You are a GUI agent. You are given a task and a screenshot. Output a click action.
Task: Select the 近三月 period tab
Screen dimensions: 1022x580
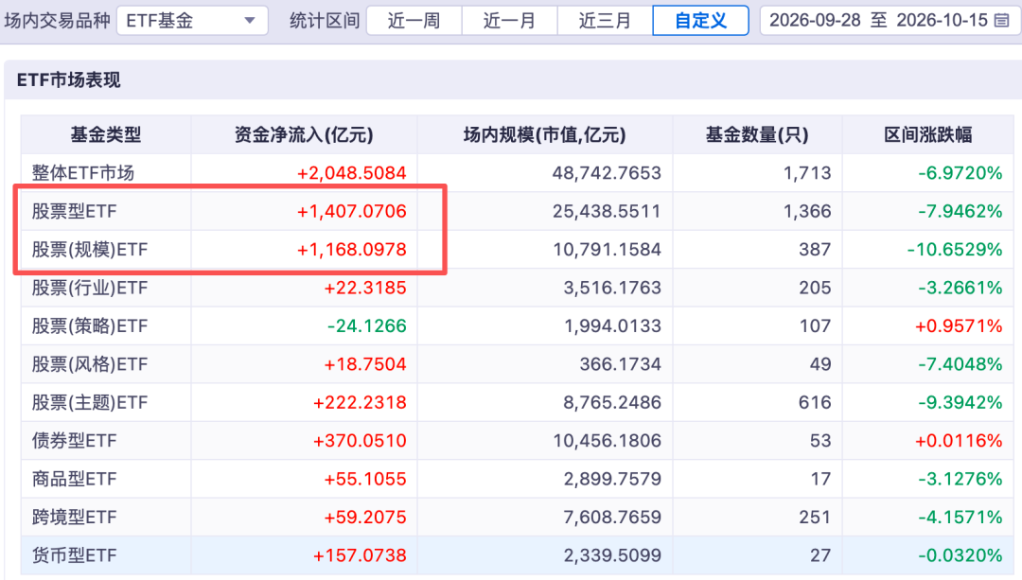(605, 21)
